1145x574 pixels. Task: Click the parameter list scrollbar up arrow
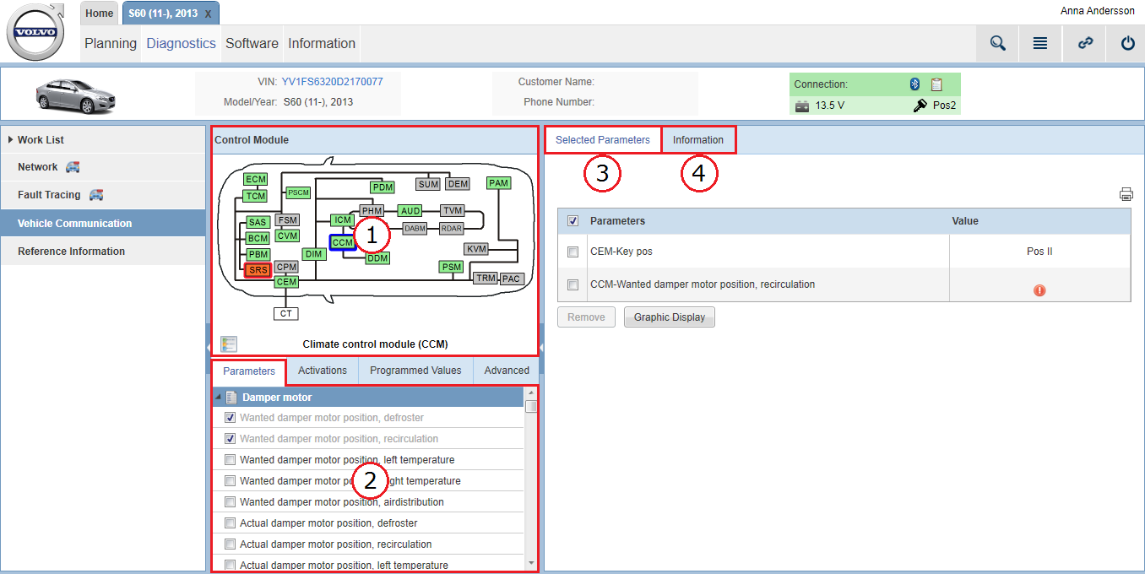[531, 393]
